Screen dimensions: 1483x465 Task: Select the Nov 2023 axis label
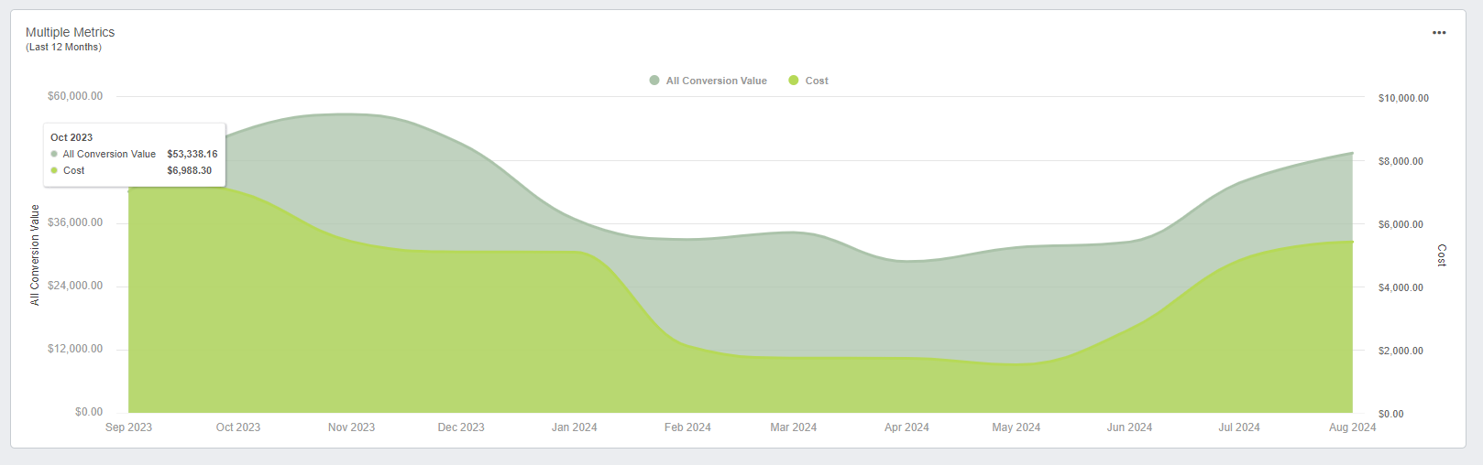[x=352, y=427]
